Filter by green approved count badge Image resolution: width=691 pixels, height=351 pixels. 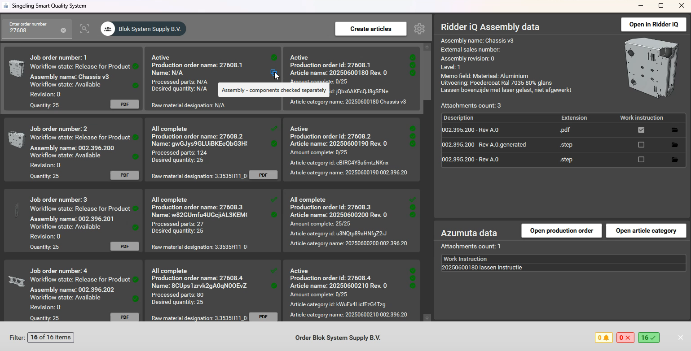pyautogui.click(x=648, y=338)
